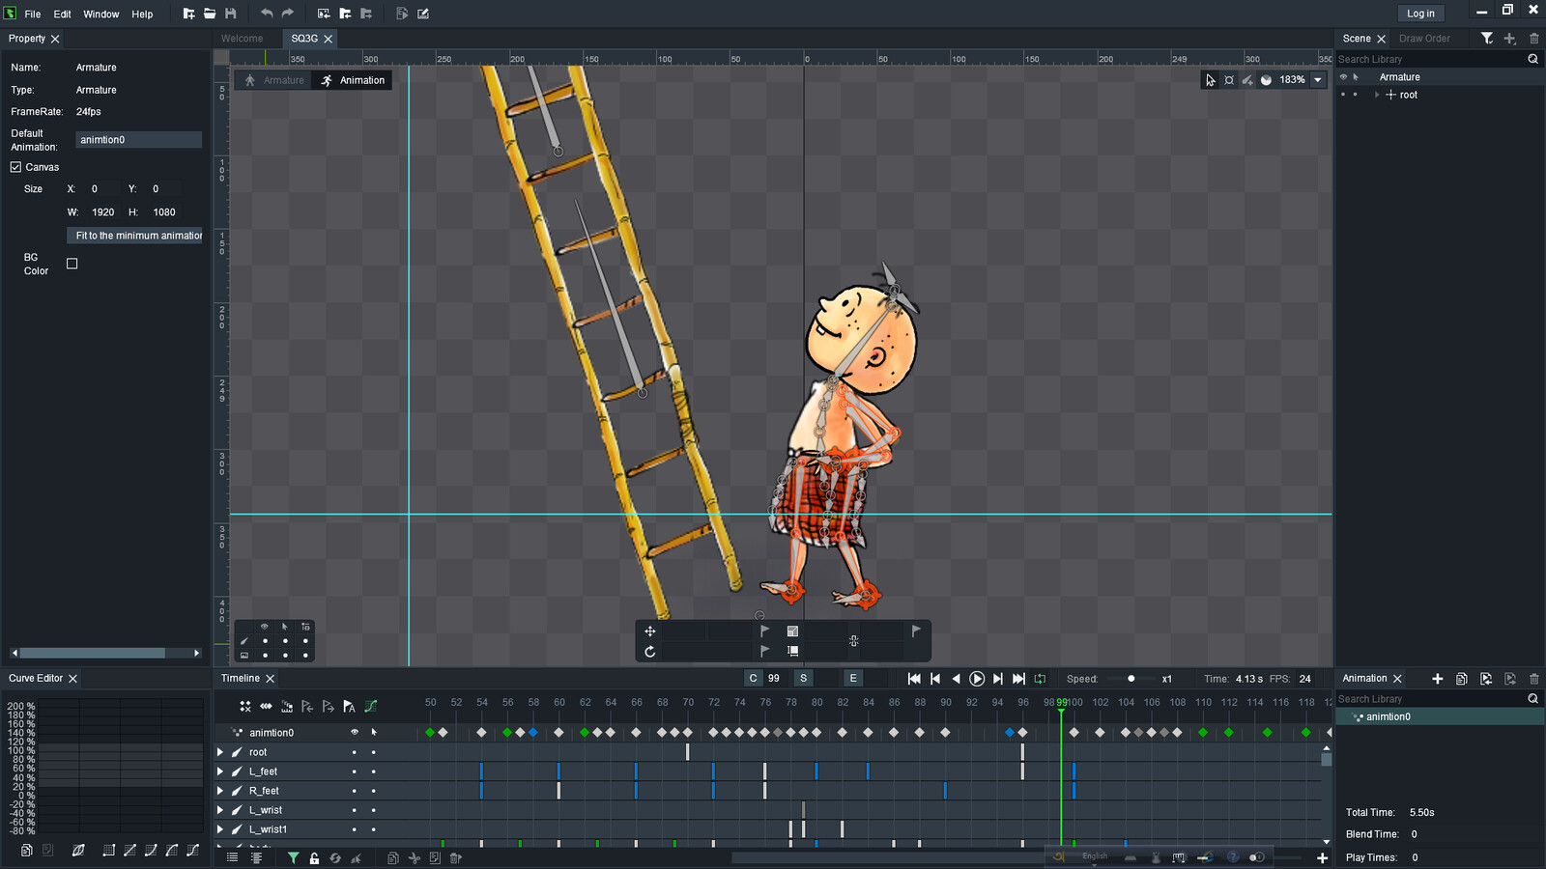Image resolution: width=1546 pixels, height=869 pixels.
Task: Open the Help menu
Action: pyautogui.click(x=142, y=14)
